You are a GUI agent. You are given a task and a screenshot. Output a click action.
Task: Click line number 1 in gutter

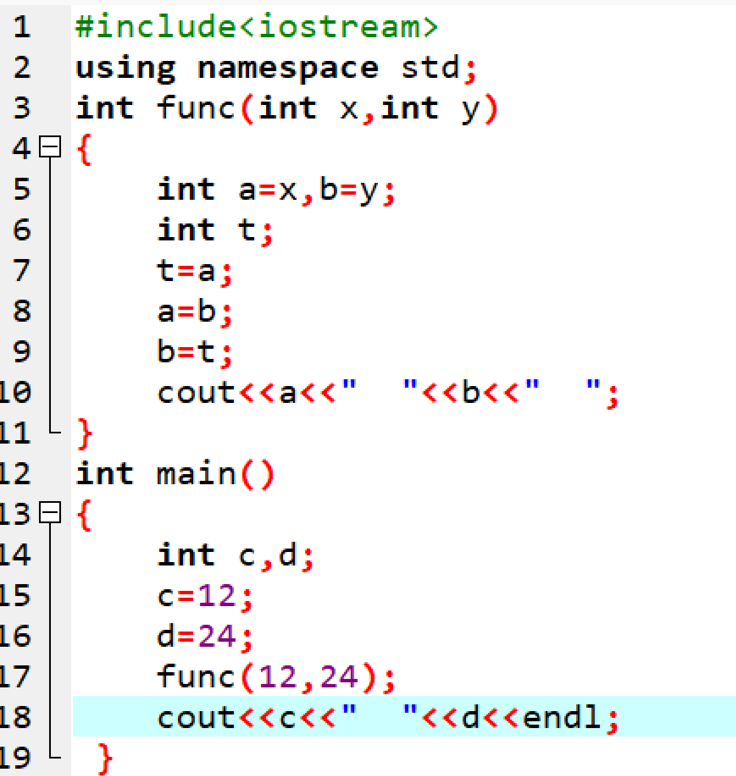(21, 27)
